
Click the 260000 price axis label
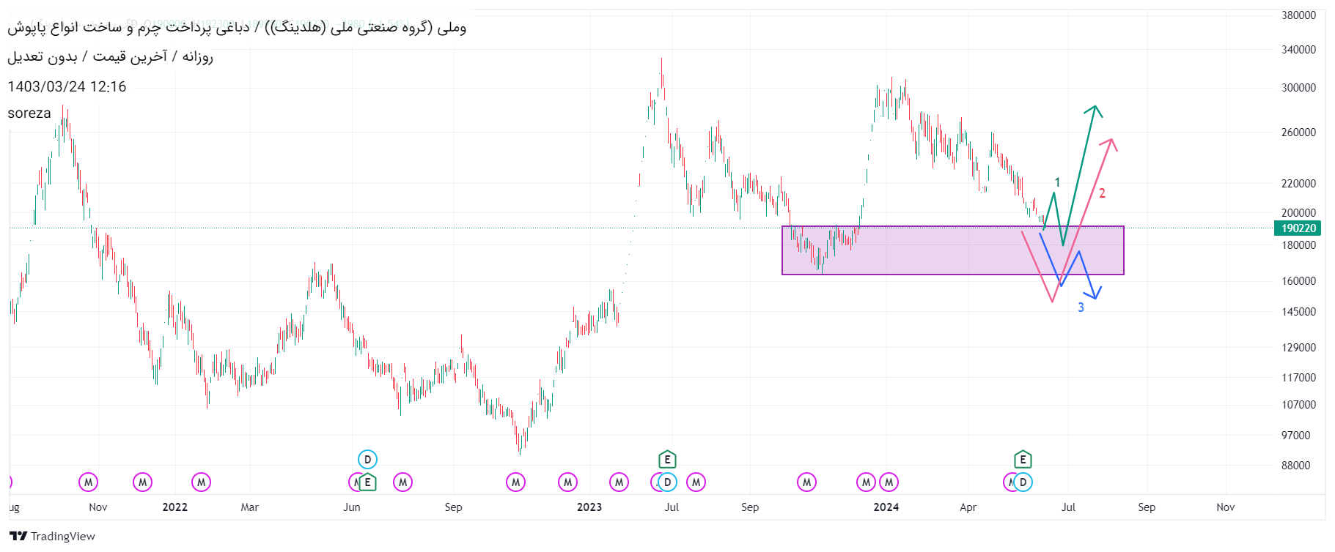pos(1298,132)
